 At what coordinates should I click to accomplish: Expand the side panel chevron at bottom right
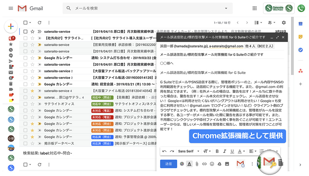point(300,165)
